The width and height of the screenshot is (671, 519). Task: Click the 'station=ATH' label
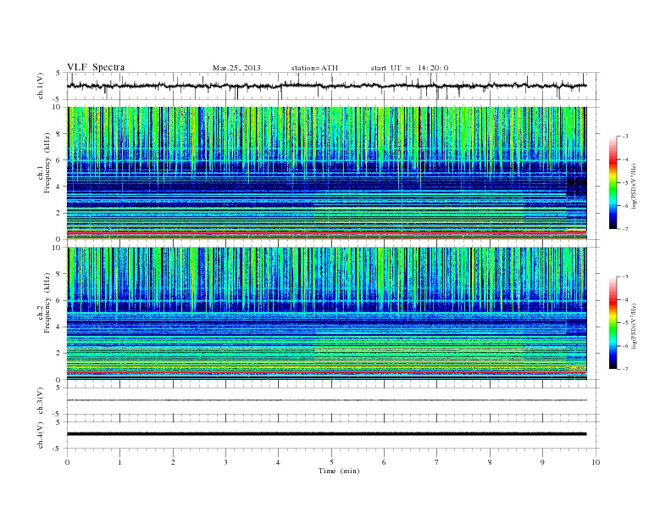point(314,68)
